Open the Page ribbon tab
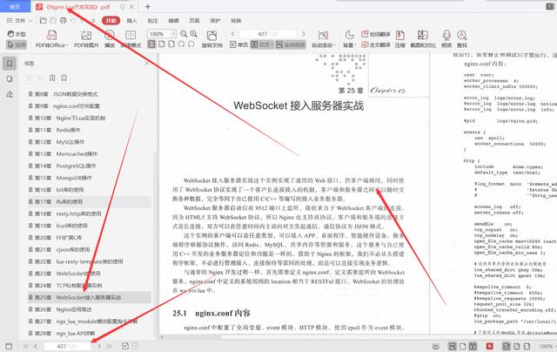This screenshot has height=352, width=557. click(194, 21)
